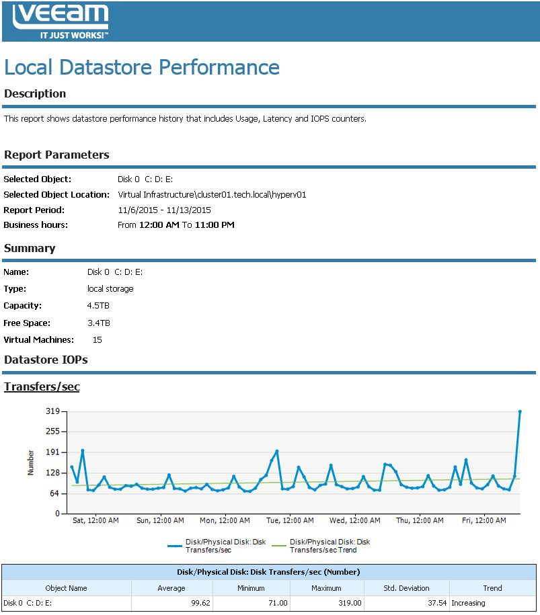Click the Business hours value 'From 12:00 AM To 11:00 PM'
This screenshot has width=540, height=615.
coord(176,225)
